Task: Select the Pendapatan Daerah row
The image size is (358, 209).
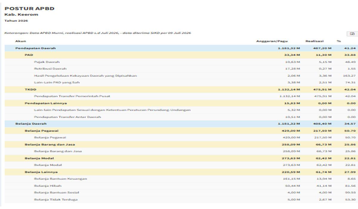Action: pyautogui.click(x=181, y=48)
